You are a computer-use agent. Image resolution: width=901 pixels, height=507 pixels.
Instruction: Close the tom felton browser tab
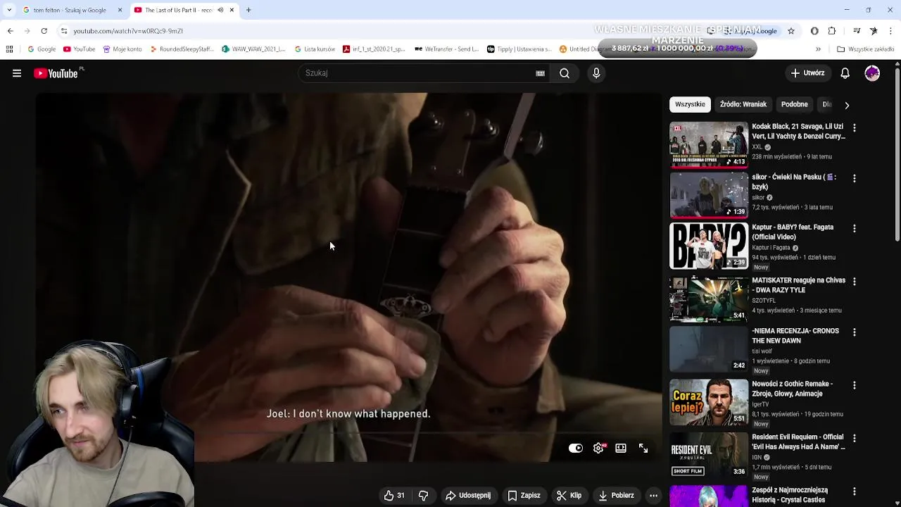click(x=120, y=10)
